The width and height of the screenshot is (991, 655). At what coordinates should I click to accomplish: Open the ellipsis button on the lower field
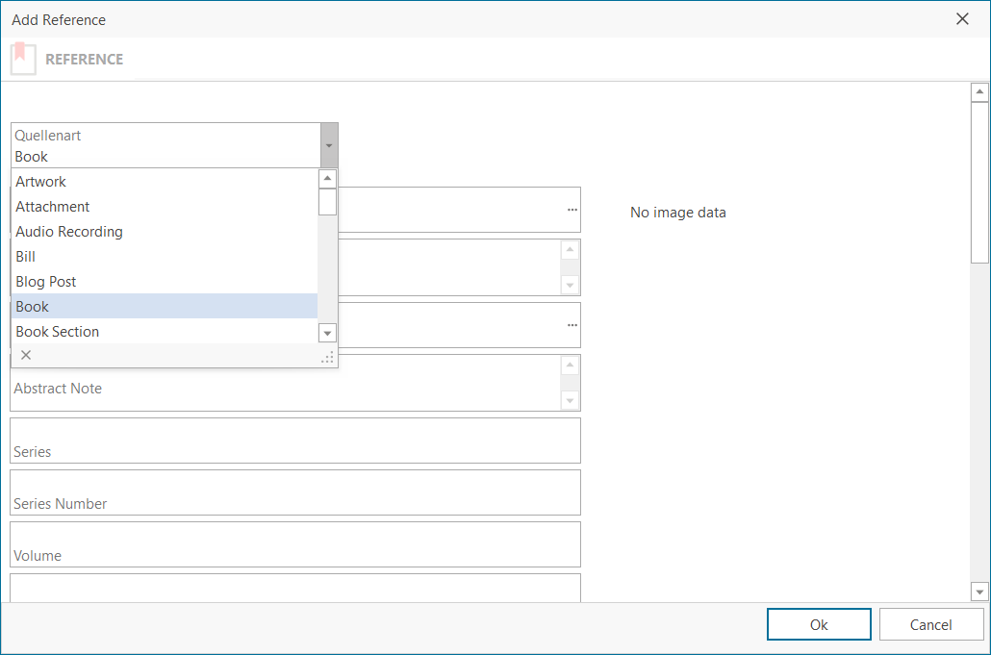point(572,325)
